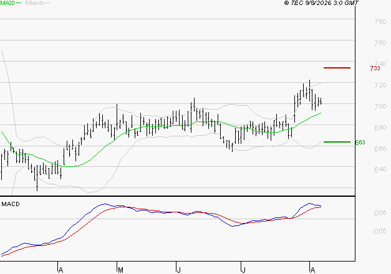The height and width of the screenshot is (274, 391).
Task: Click the second J month label
Action: coord(243,270)
